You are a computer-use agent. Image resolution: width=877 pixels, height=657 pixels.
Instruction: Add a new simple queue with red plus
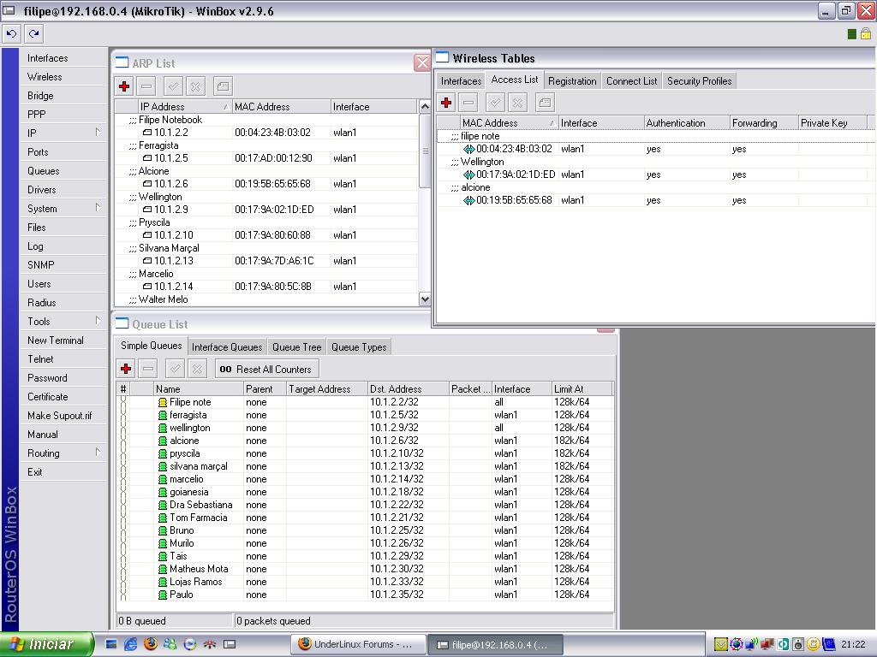(126, 369)
